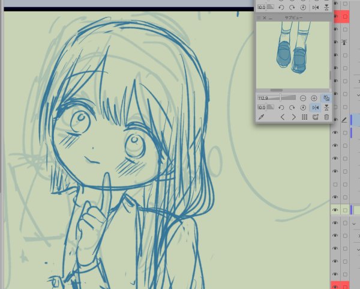Image resolution: width=360 pixels, height=289 pixels.
Task: Reset rotation in the Sub View panel
Action: pyautogui.click(x=303, y=107)
